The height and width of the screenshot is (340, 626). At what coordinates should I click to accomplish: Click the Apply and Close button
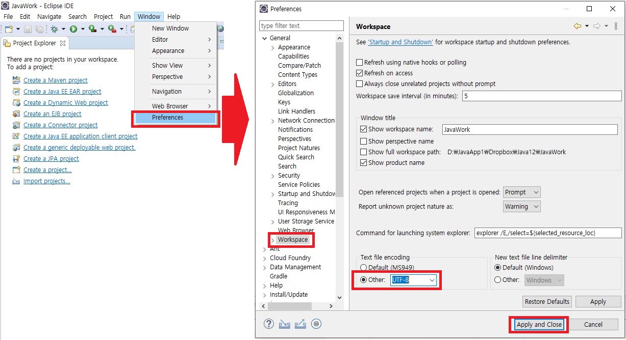(x=539, y=324)
